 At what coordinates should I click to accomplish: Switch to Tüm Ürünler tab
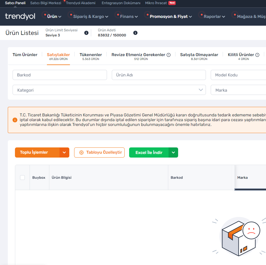25,55
